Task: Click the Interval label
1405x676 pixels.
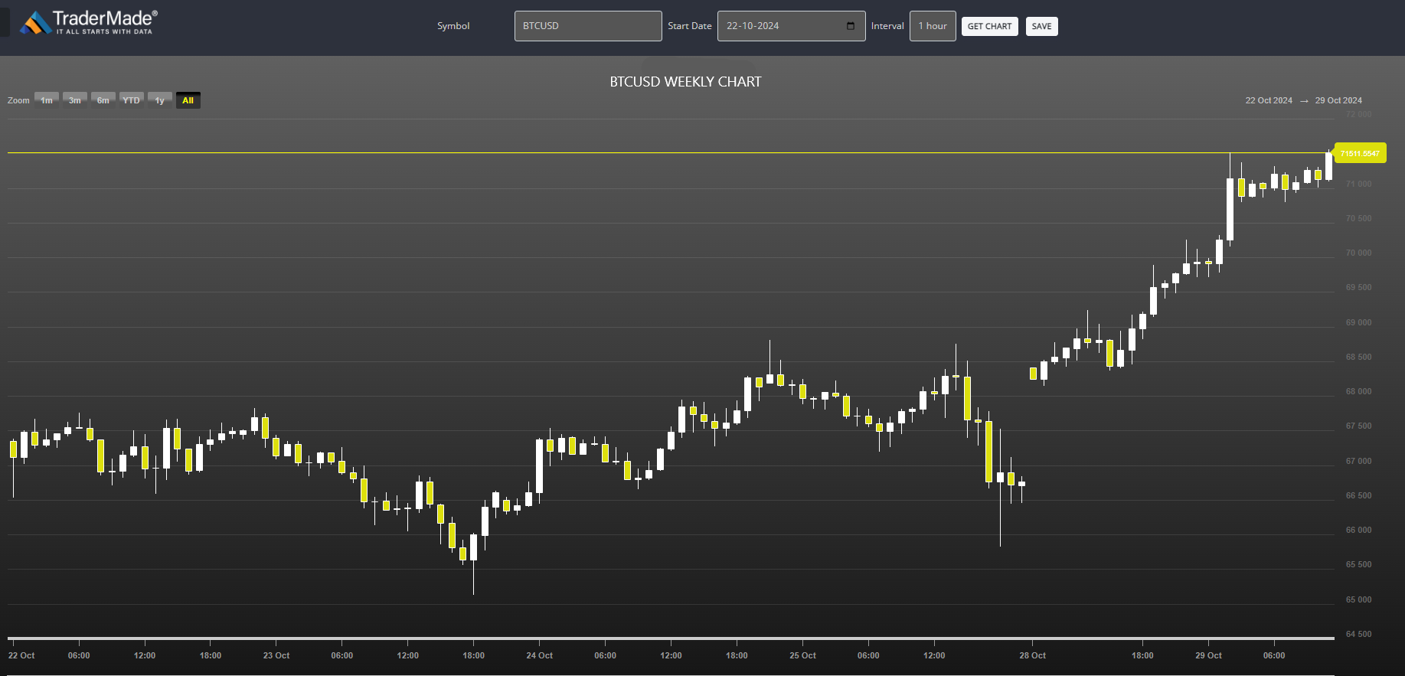Action: (887, 26)
